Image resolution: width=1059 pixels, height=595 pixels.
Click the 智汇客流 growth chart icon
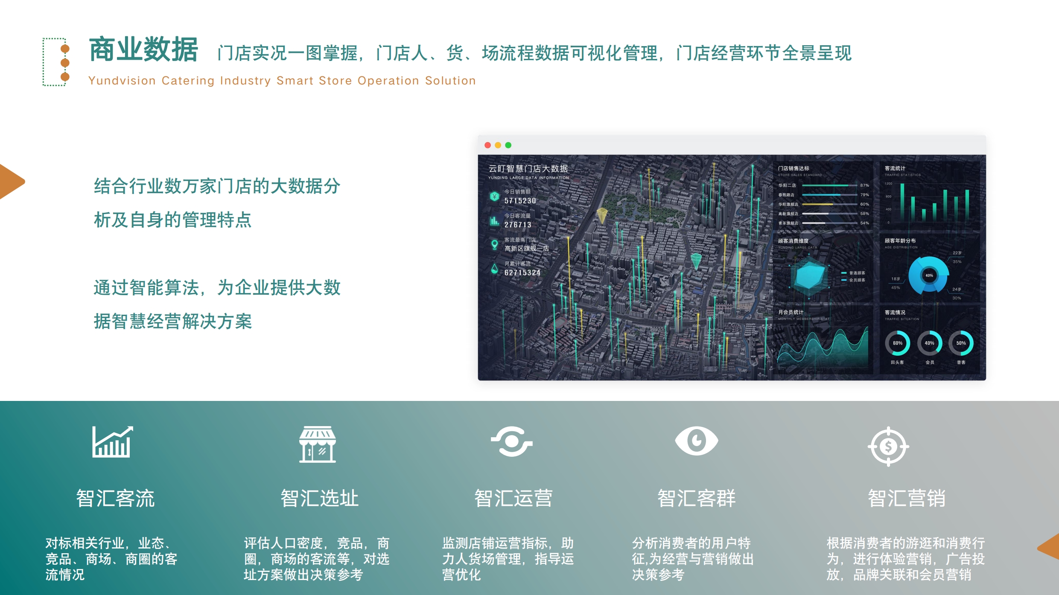click(113, 442)
